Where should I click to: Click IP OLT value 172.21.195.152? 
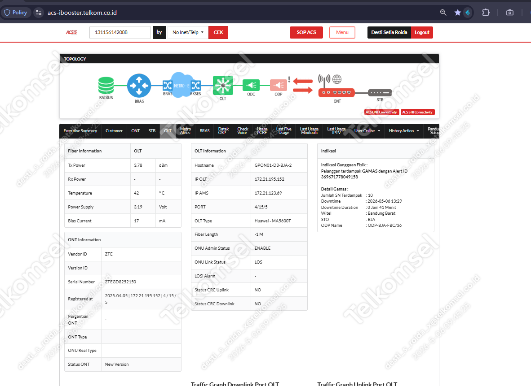point(269,179)
